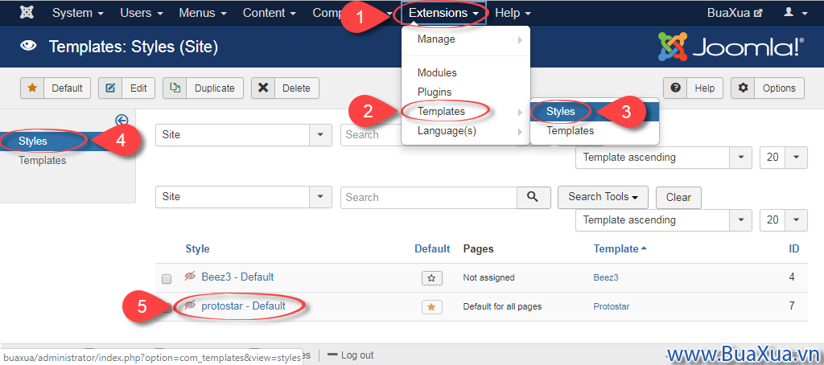Screen dimensions: 824x365
Task: Open the upper 20 list limit dropdown
Action: coord(784,158)
